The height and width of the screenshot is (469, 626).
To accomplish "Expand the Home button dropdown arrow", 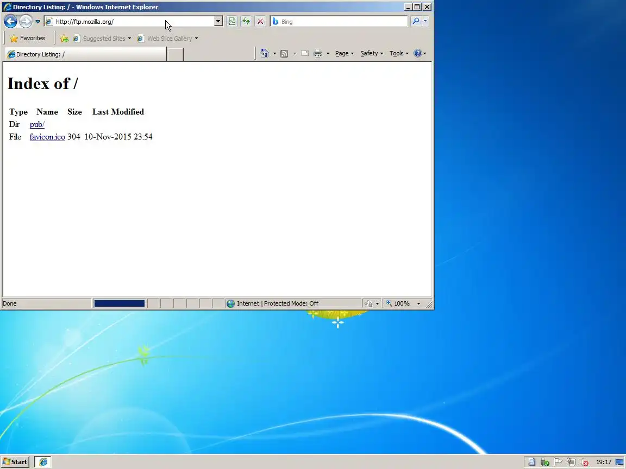I will (x=274, y=53).
